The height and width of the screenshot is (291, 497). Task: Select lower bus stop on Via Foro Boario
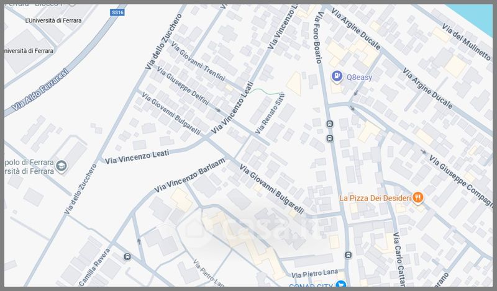(x=330, y=138)
